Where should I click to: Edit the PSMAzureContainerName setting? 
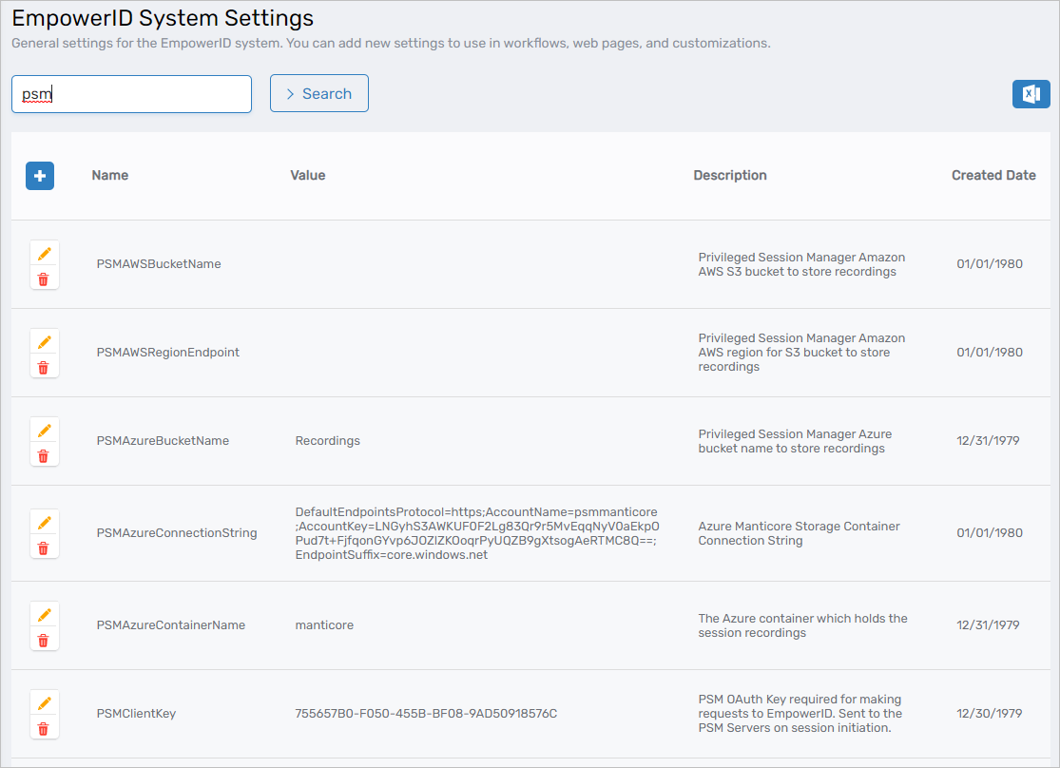point(44,615)
